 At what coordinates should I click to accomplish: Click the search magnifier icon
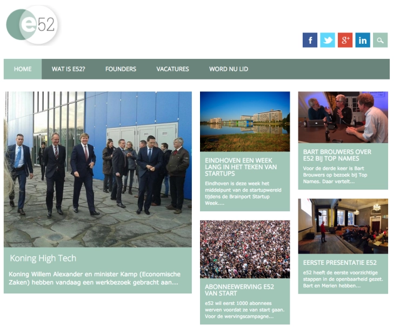pos(380,40)
